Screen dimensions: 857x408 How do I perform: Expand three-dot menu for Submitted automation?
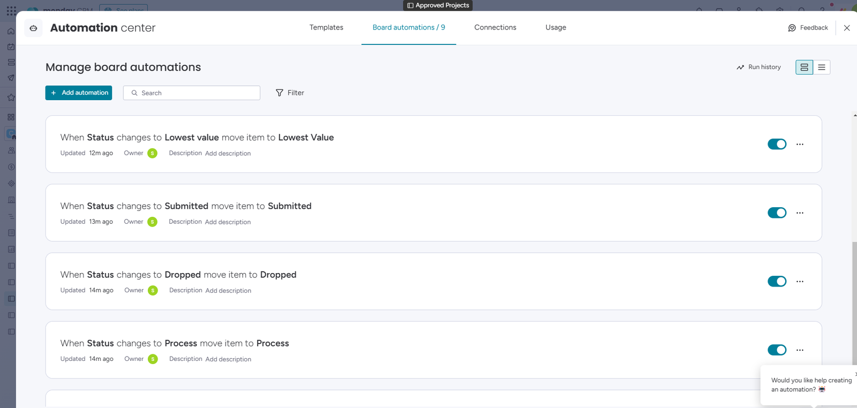[x=800, y=213]
